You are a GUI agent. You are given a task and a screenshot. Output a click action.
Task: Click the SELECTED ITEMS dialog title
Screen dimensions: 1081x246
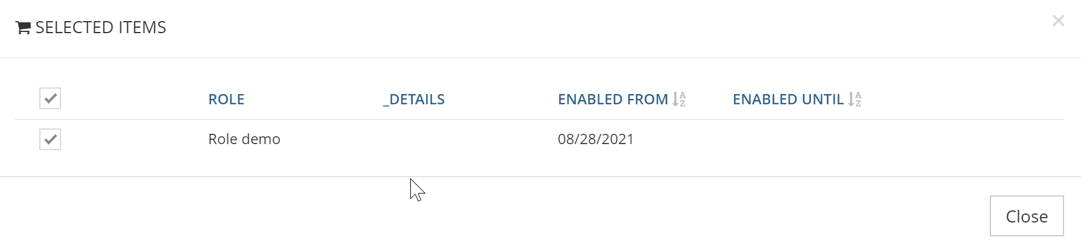[x=100, y=28]
